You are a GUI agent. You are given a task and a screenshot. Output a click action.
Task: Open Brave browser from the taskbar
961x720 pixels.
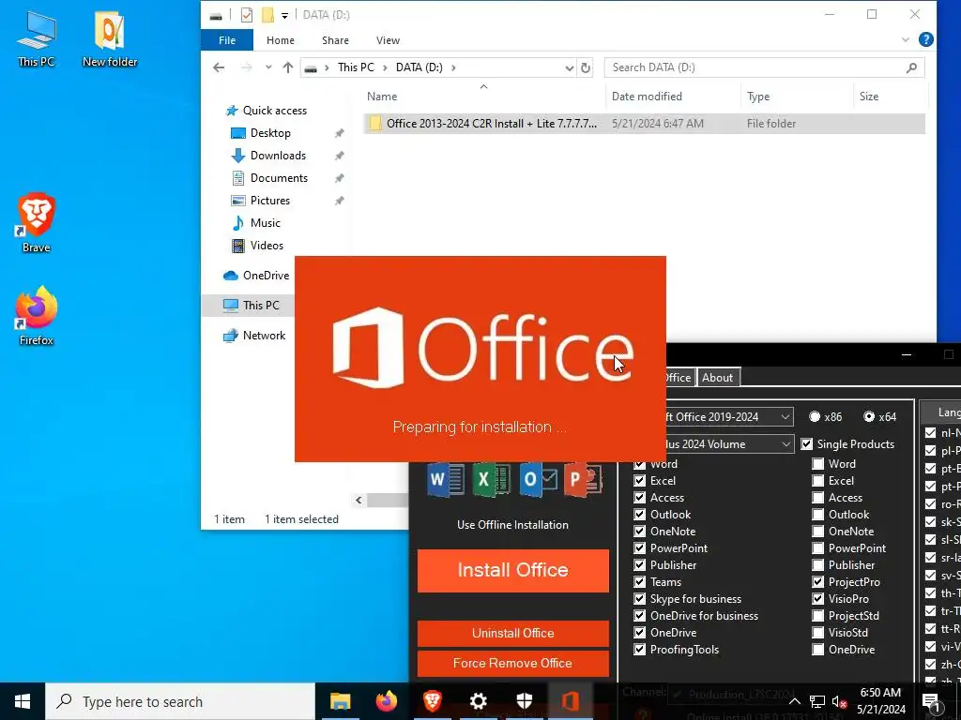pyautogui.click(x=432, y=701)
